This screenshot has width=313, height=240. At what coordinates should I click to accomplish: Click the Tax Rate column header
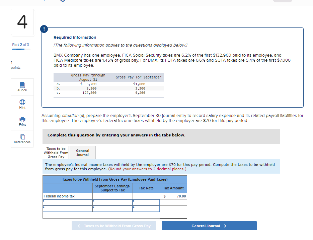[x=146, y=188]
